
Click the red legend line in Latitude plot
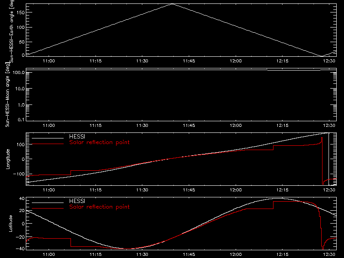click(48, 208)
